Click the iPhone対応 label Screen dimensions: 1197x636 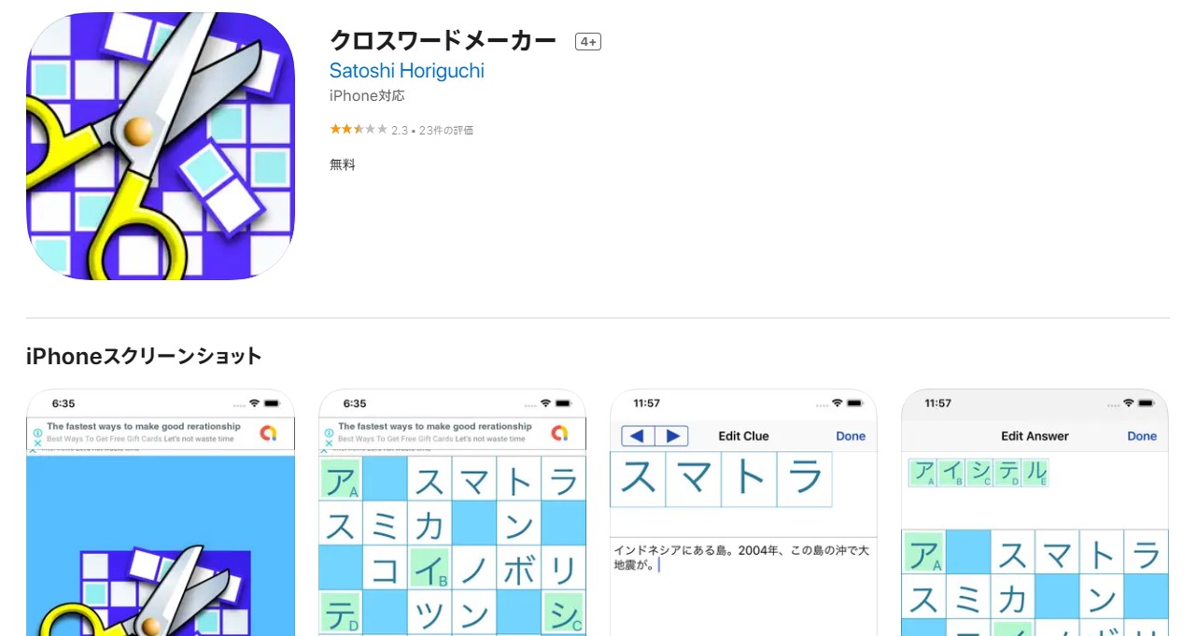367,95
